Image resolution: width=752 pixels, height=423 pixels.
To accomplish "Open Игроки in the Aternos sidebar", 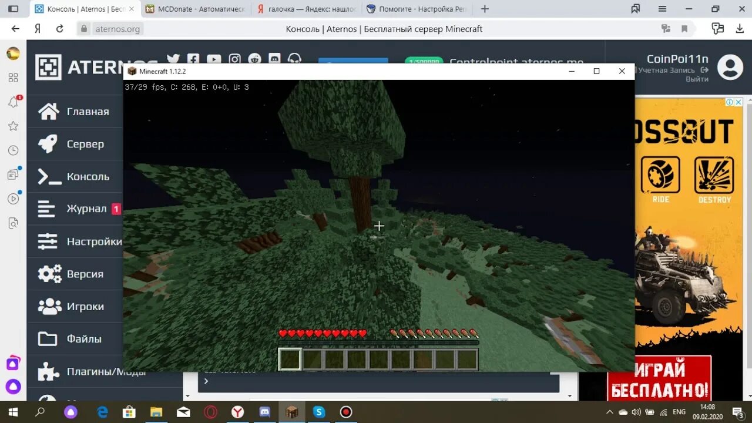I will click(75, 306).
